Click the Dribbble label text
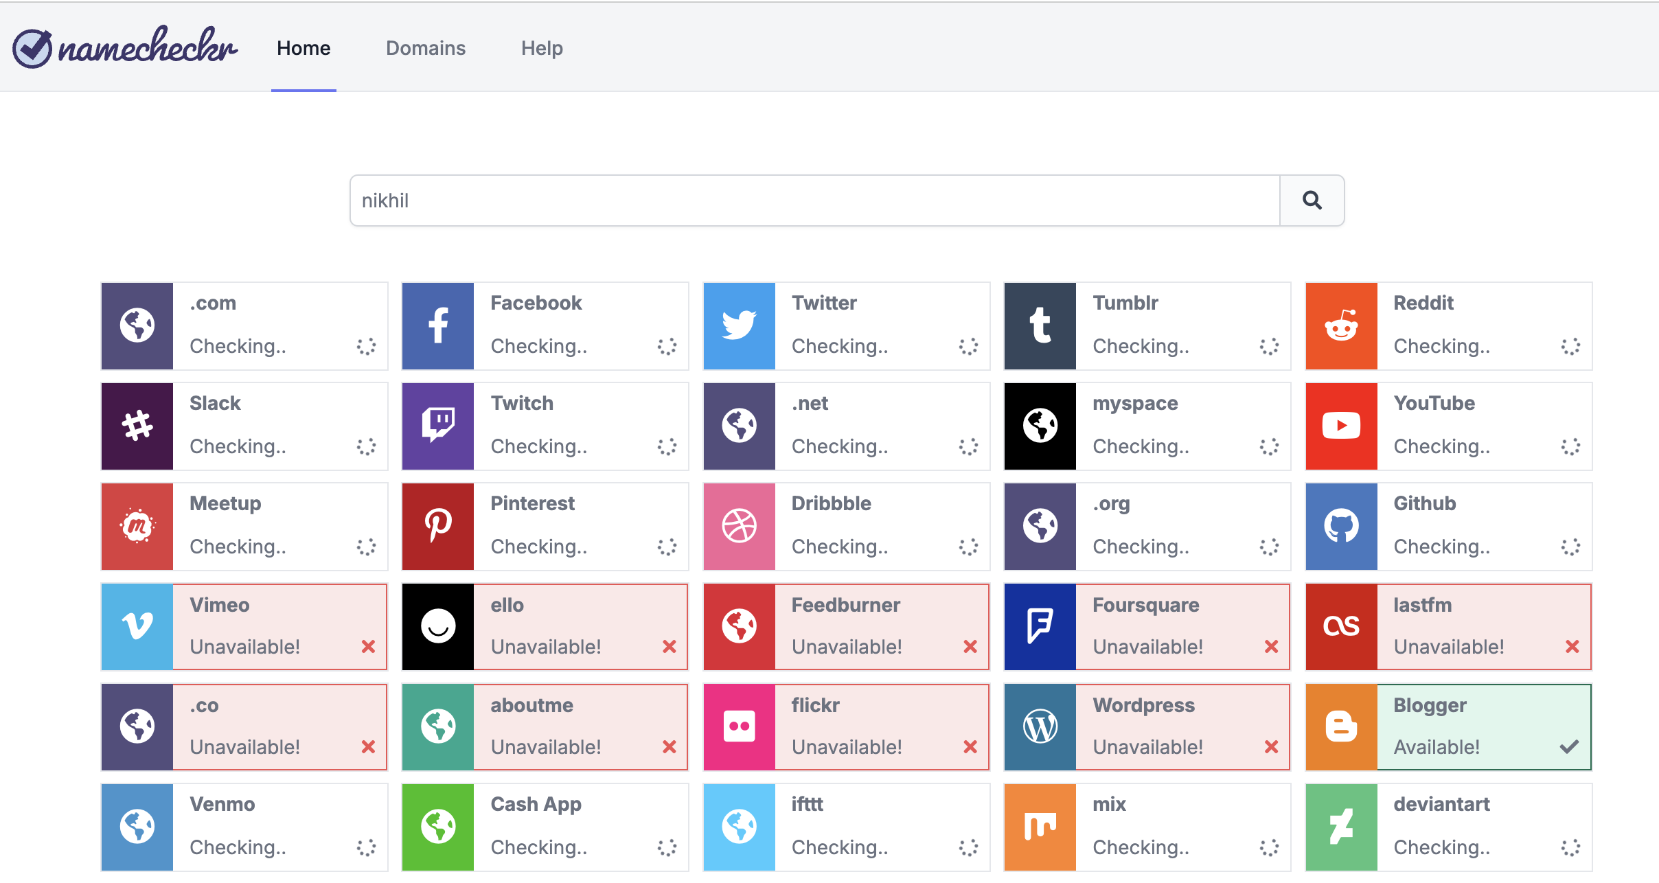 (x=832, y=503)
